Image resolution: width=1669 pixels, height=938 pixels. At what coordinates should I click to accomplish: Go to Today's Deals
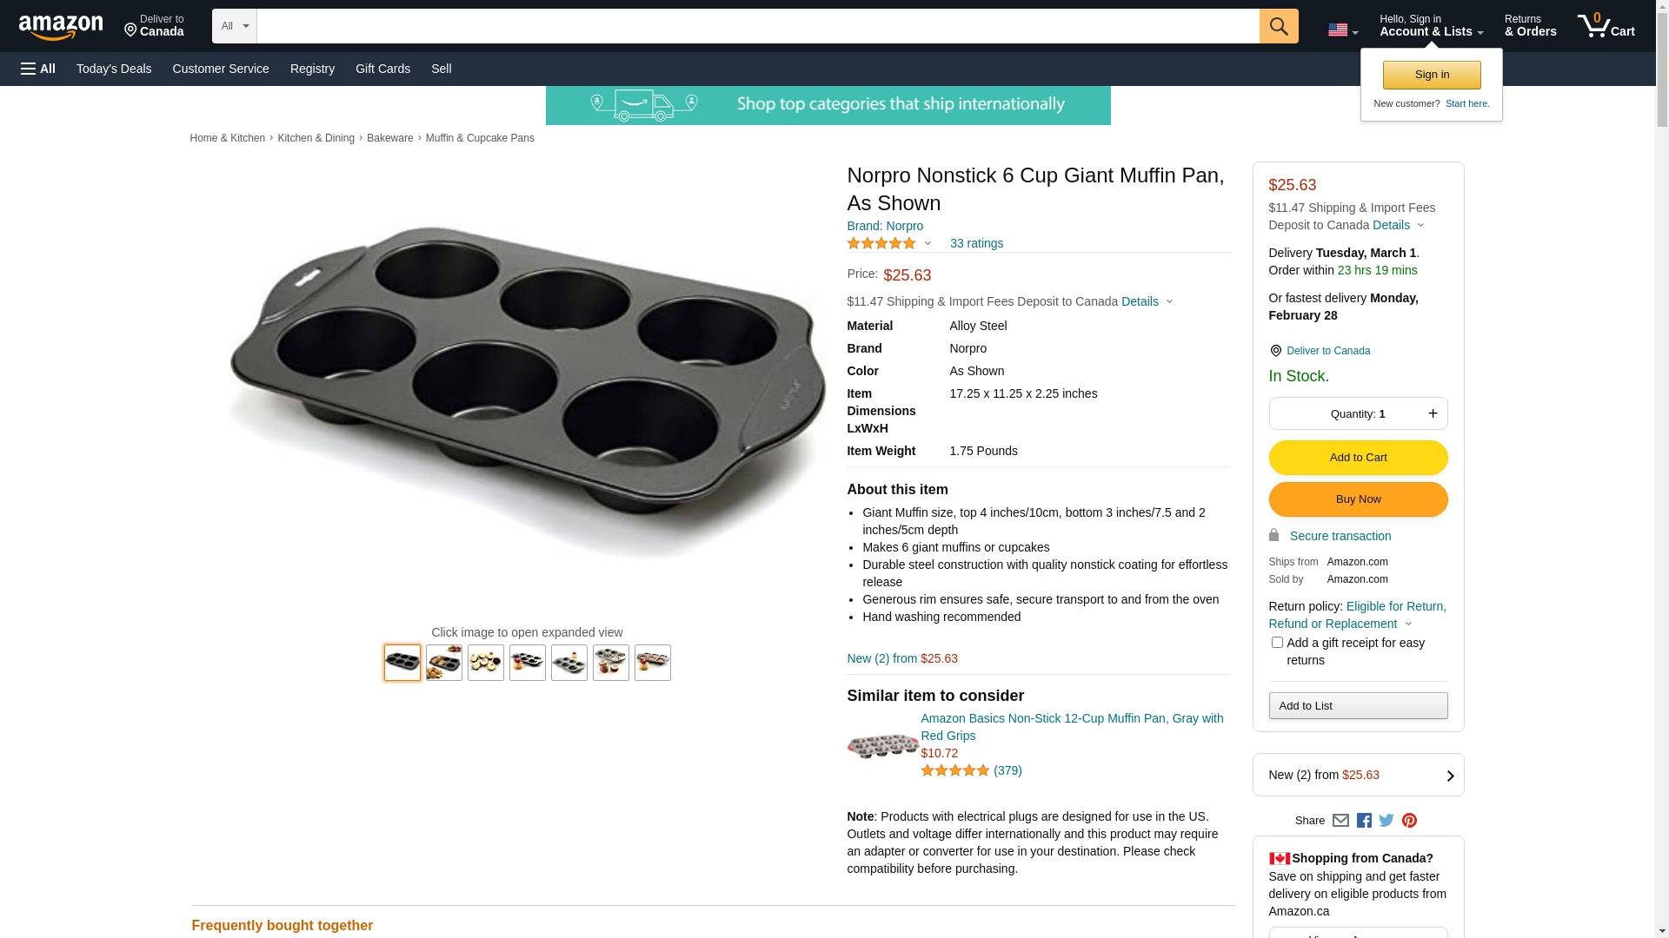tap(114, 69)
